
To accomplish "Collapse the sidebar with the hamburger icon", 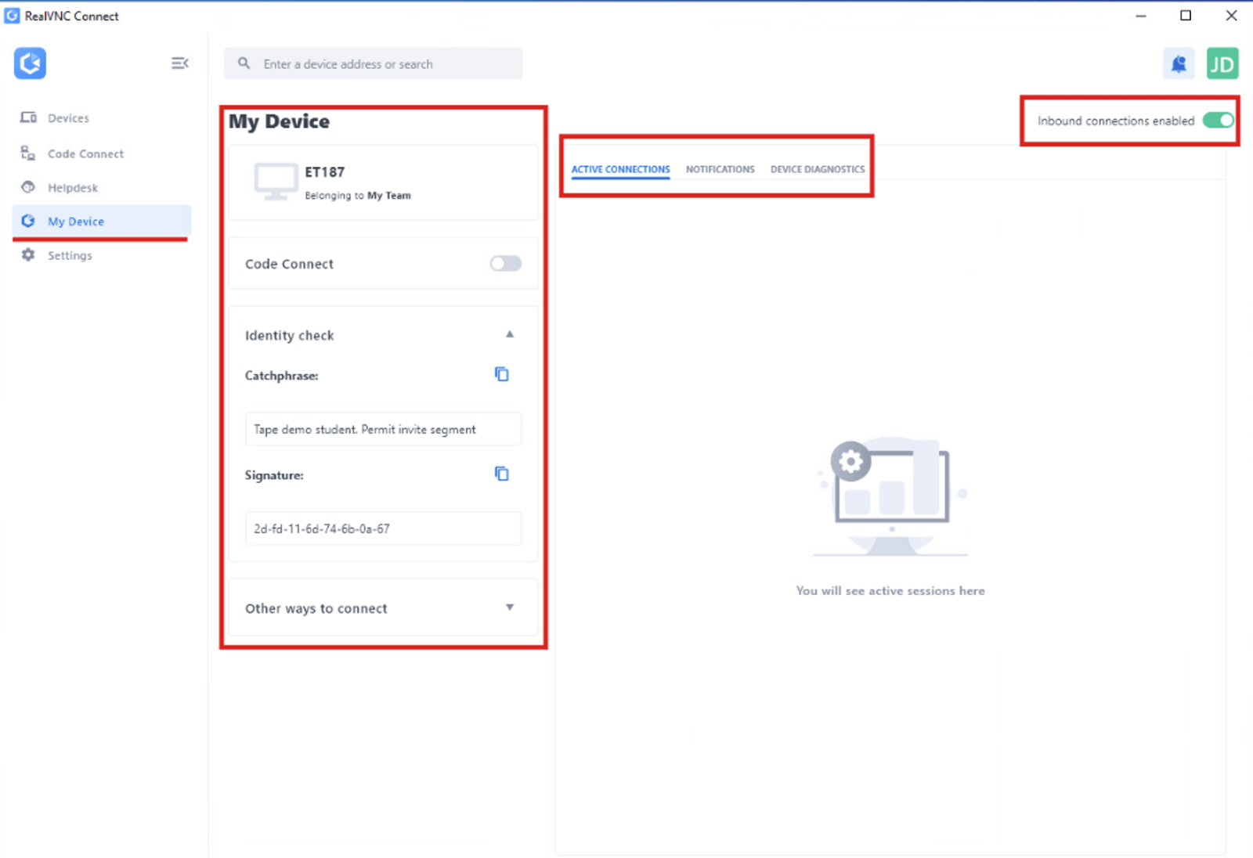I will 179,63.
